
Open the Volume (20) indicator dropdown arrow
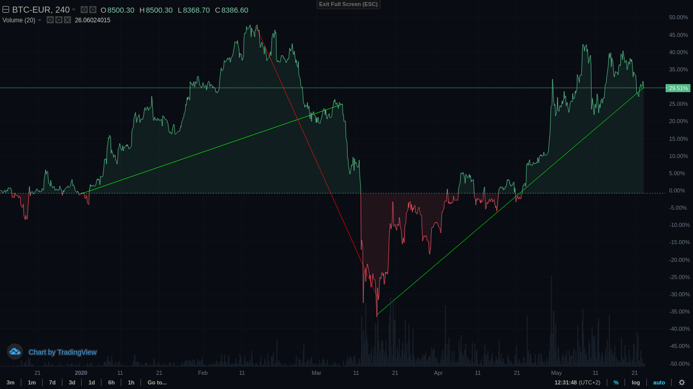coord(40,20)
